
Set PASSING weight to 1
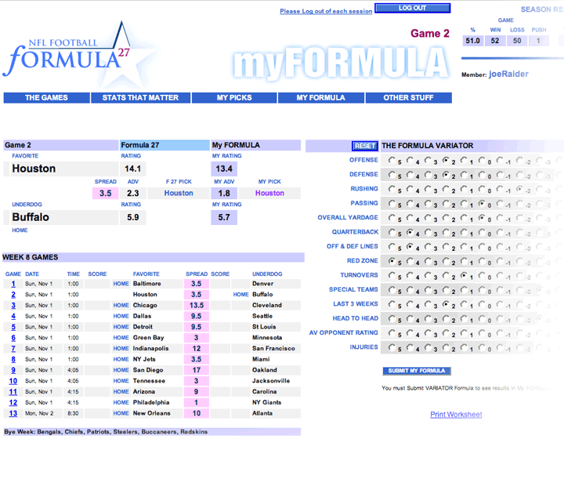(x=464, y=203)
